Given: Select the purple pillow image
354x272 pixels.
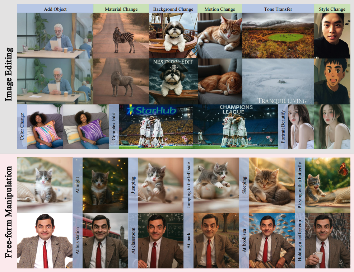Looking at the screenshot, I should click(x=85, y=127).
